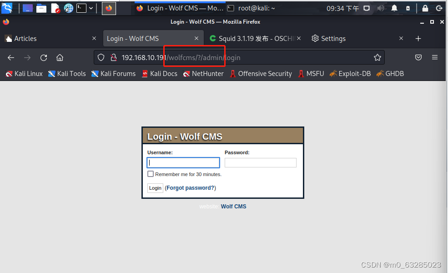Focus the Password input field
448x273 pixels.
[260, 162]
